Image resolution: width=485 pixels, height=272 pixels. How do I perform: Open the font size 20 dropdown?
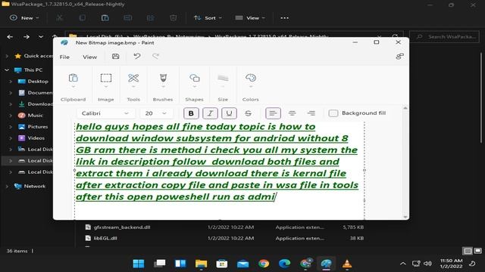pyautogui.click(x=156, y=113)
